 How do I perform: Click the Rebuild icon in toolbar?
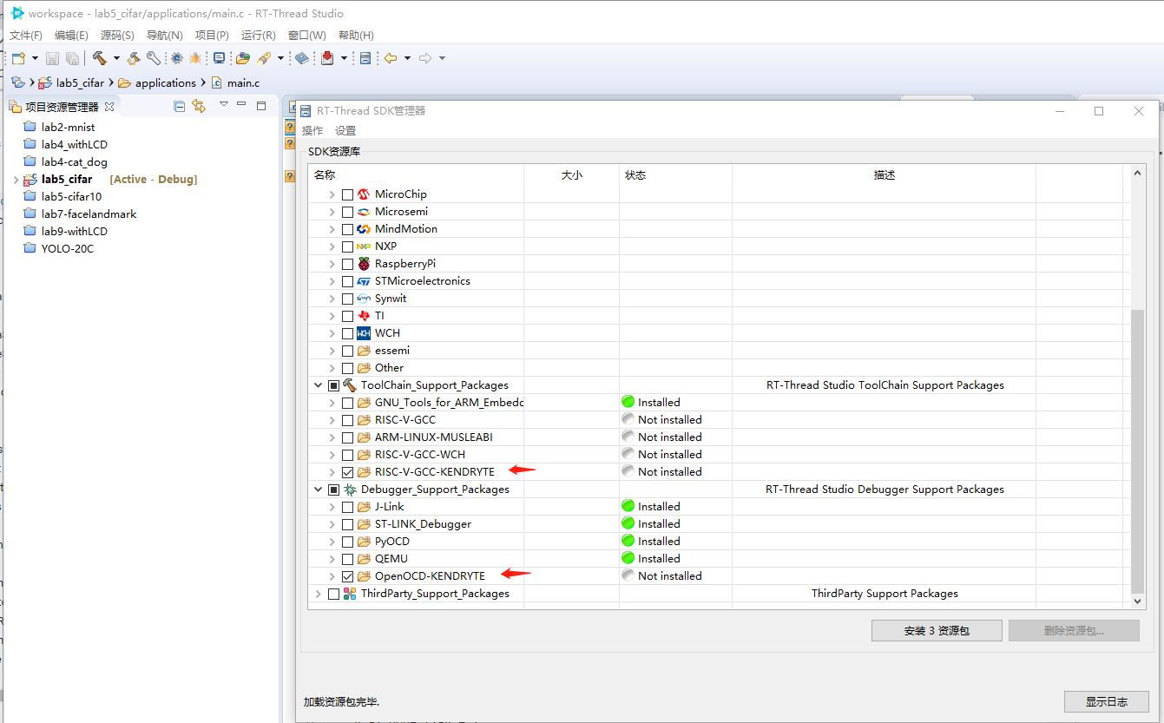tap(134, 58)
